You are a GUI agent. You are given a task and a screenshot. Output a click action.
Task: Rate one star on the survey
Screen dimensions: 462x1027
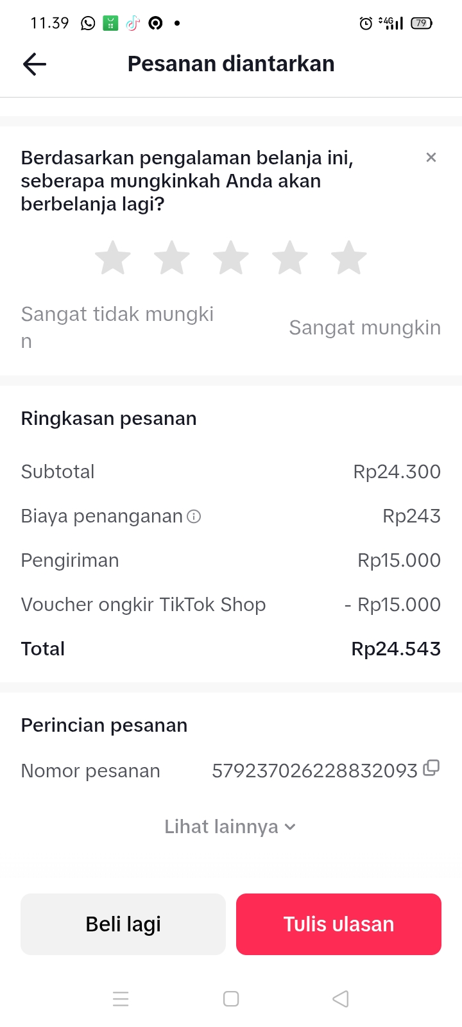[x=113, y=258]
